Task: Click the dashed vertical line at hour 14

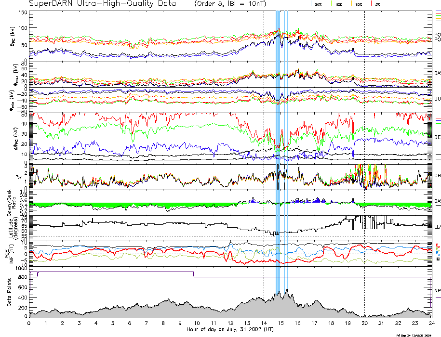Action: tap(264, 144)
